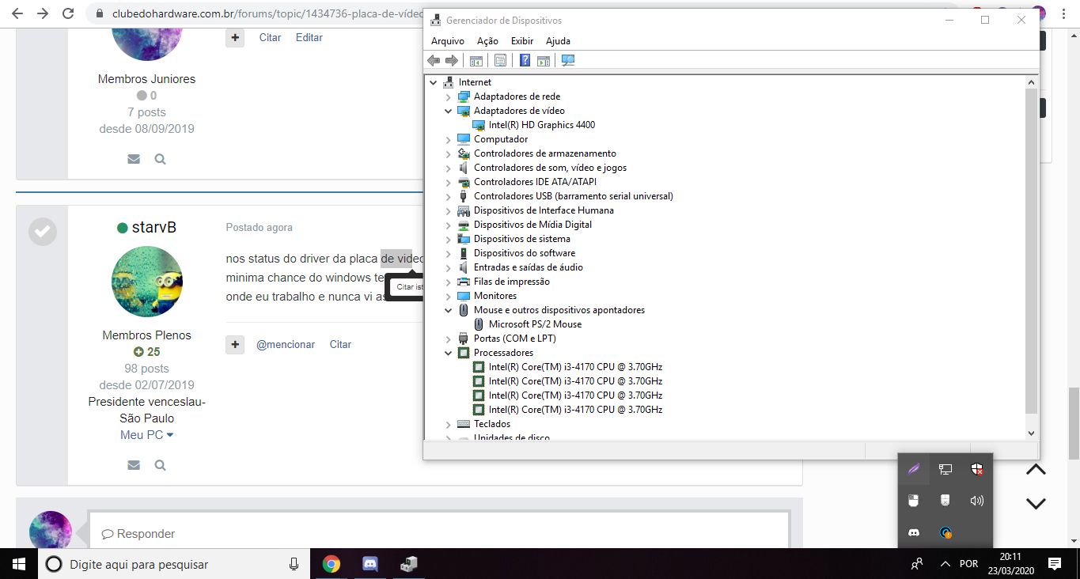
Task: Select Controladores de som, vídeo e jogos
Action: [x=550, y=168]
